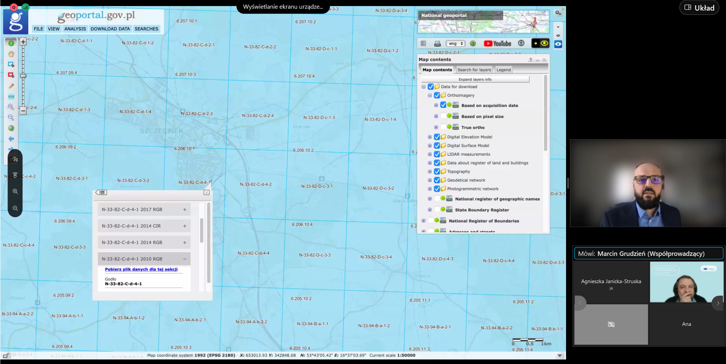The image size is (726, 364).
Task: Enable the True ortho layer checkbox
Action: click(x=443, y=127)
